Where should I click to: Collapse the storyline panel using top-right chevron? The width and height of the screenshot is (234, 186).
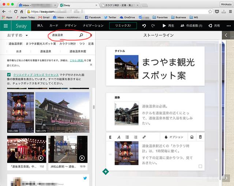pos(226,35)
